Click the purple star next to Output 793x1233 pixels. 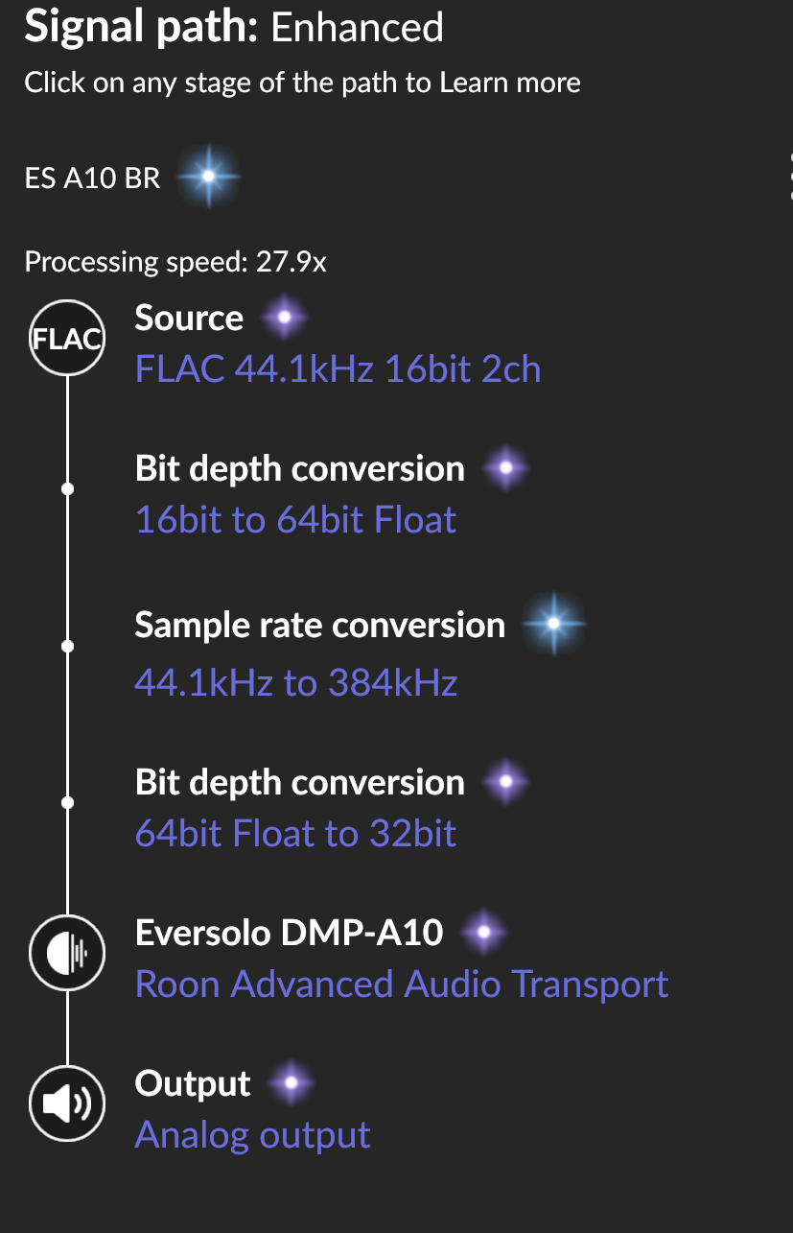pyautogui.click(x=292, y=1084)
